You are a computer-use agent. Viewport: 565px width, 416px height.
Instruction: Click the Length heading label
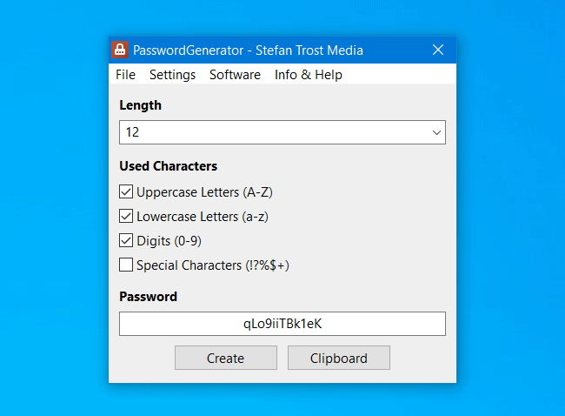click(x=140, y=105)
